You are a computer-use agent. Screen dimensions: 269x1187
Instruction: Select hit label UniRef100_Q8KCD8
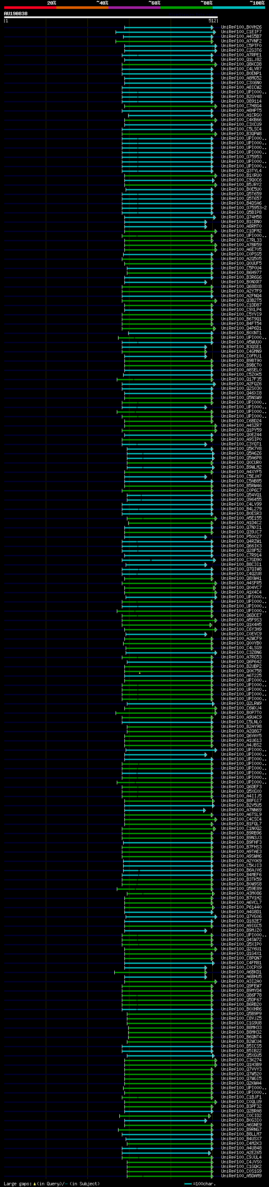[x=241, y=64]
